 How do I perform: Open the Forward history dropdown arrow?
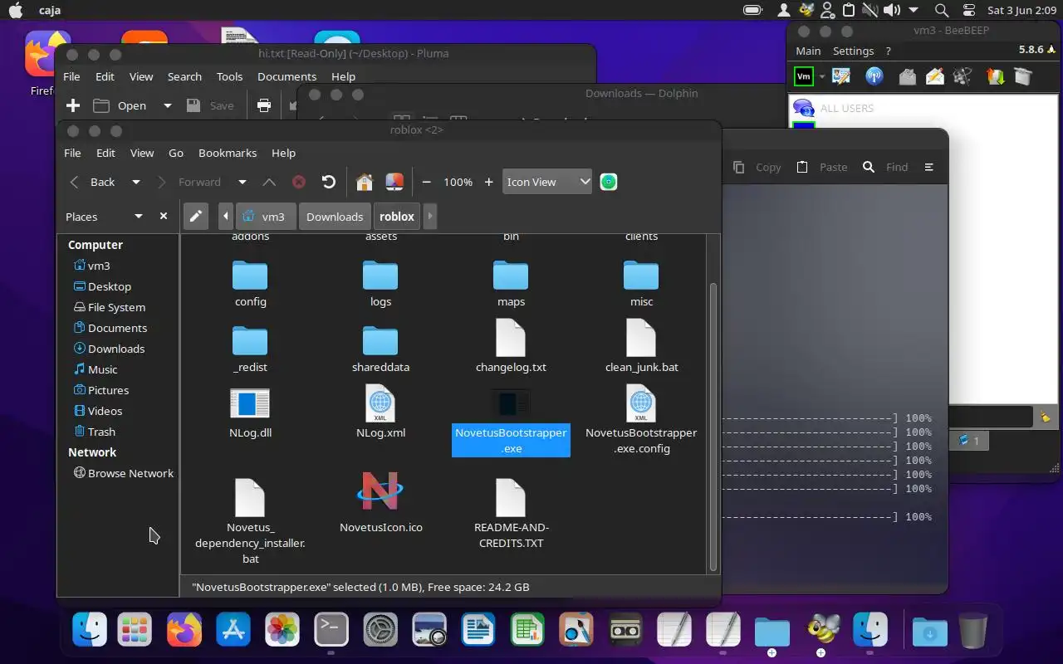242,182
